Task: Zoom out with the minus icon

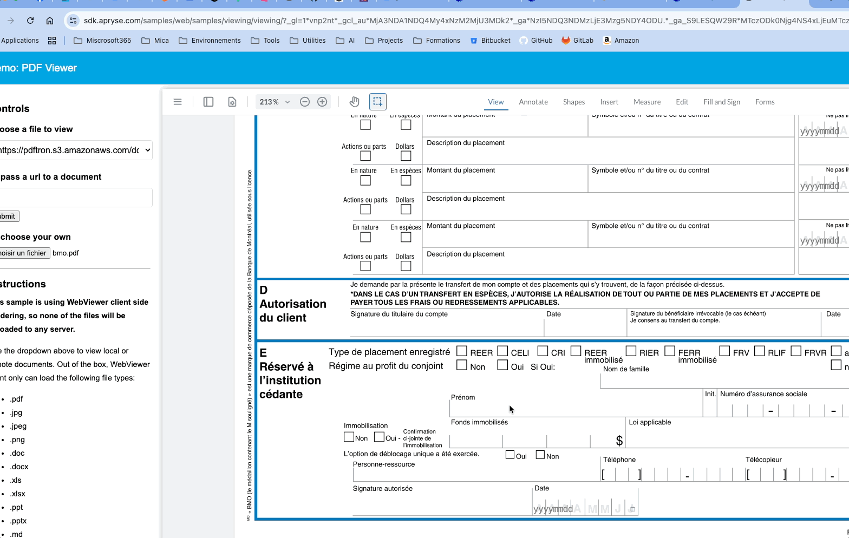Action: [x=305, y=102]
